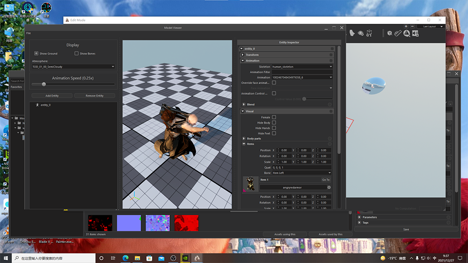Open Microsoft Store from the taskbar
This screenshot has height=263, width=468.
point(149,258)
